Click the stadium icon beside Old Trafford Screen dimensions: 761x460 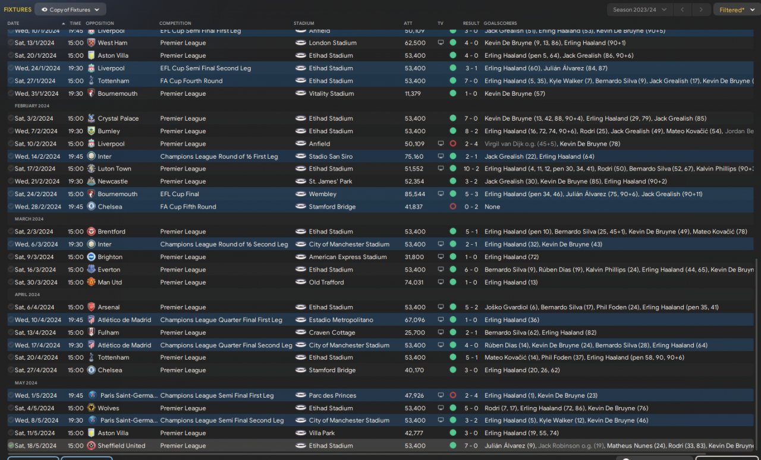point(300,282)
